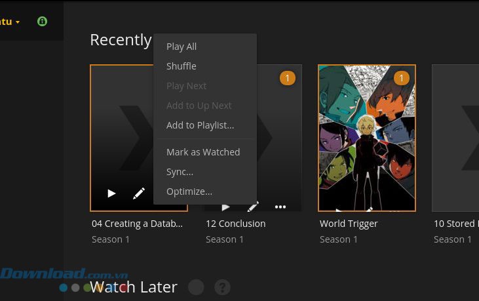Choose Play All from context menu
The width and height of the screenshot is (479, 301).
[182, 47]
